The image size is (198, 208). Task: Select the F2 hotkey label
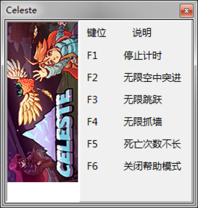point(93,77)
